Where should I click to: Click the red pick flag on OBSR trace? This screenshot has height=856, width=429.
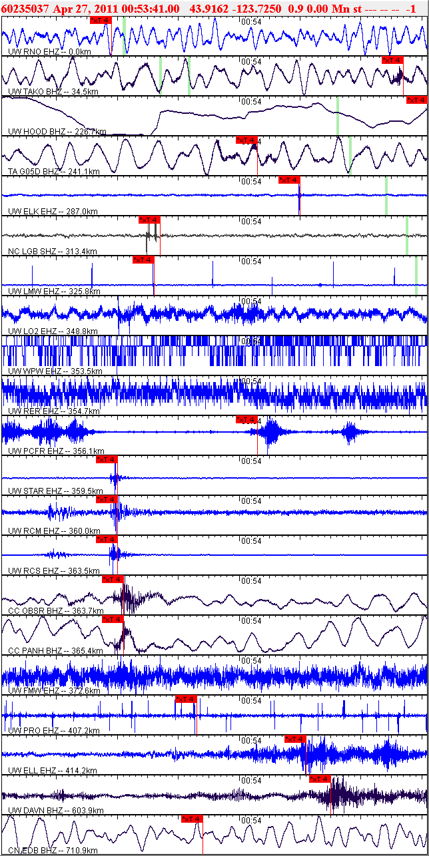[x=113, y=580]
